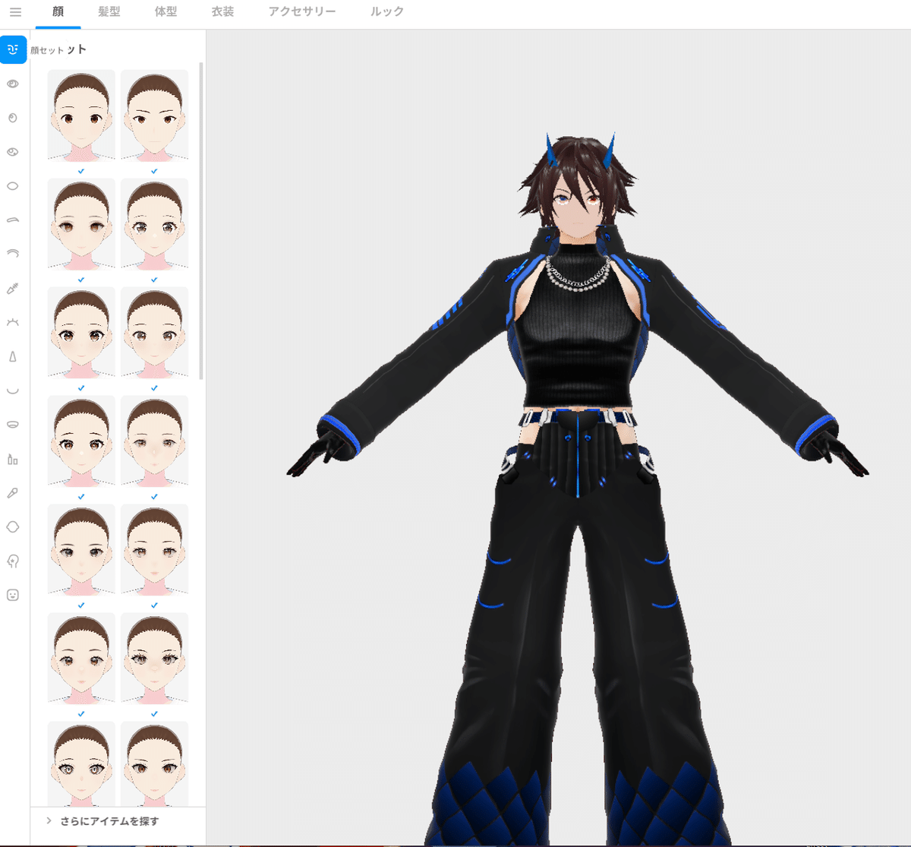Screen dimensions: 911x847
Task: Open the facial expression icon at sidebar bottom
Action: (x=13, y=595)
